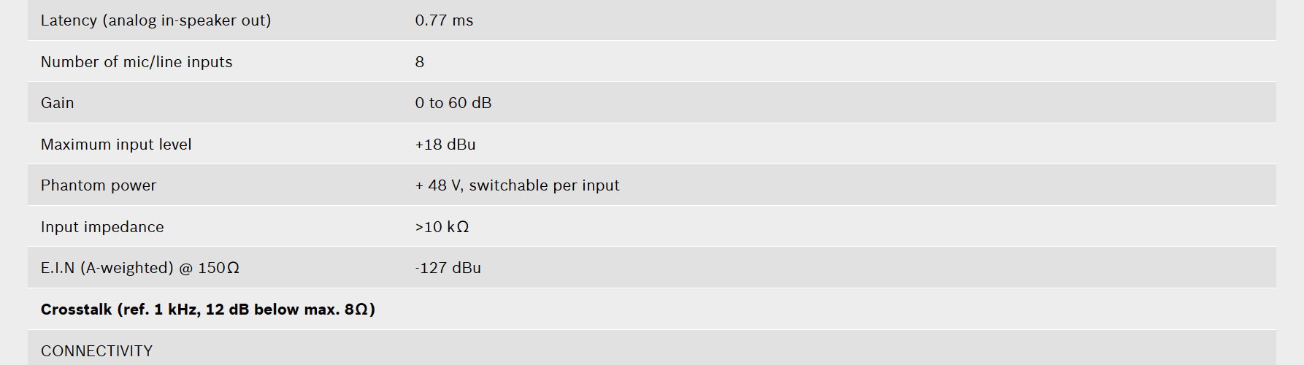Click the 0.77 ms latency value
Viewport: 1304px width, 365px height.
(x=444, y=20)
